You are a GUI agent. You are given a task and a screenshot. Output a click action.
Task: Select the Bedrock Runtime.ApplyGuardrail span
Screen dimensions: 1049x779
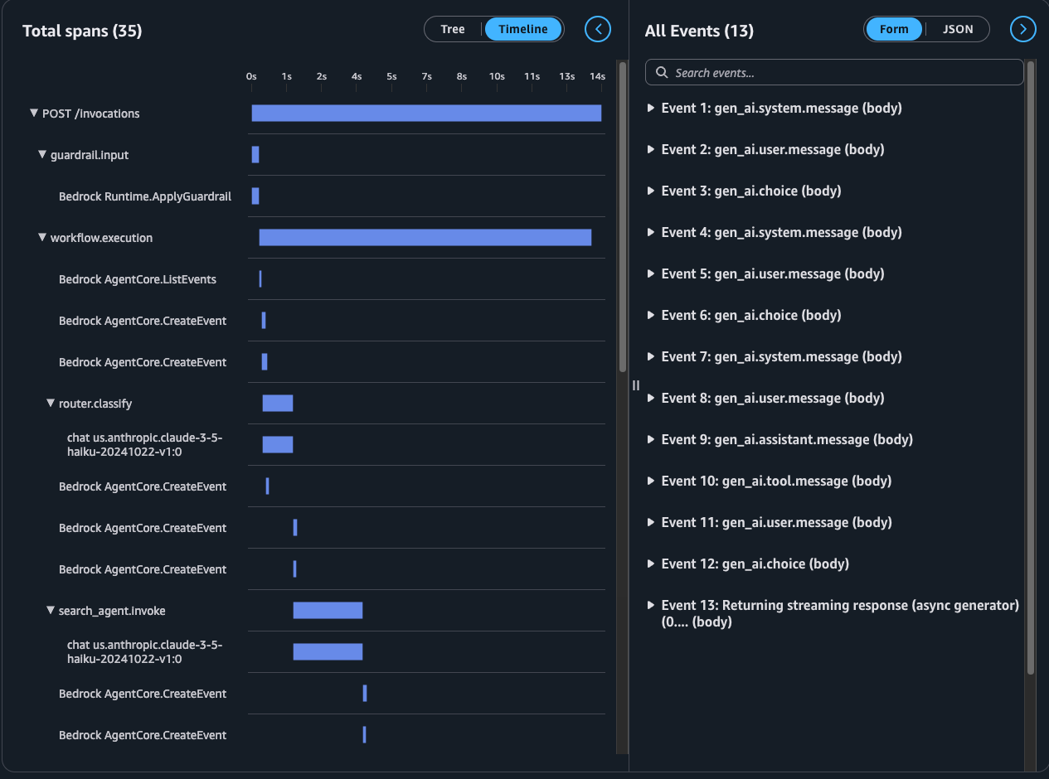pyautogui.click(x=145, y=196)
